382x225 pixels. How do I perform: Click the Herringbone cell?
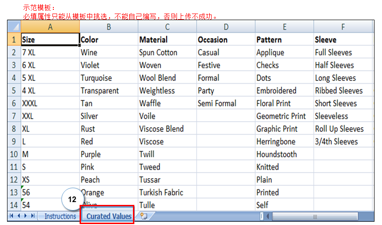coord(284,141)
